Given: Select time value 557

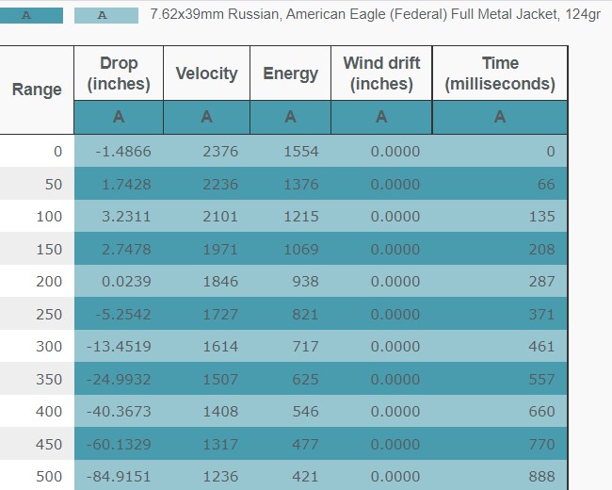Looking at the screenshot, I should point(541,379).
